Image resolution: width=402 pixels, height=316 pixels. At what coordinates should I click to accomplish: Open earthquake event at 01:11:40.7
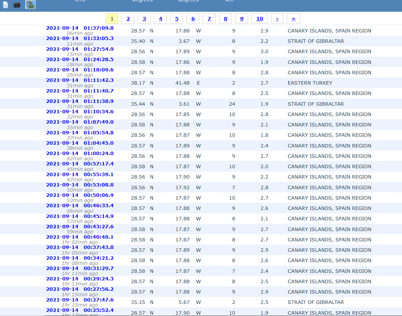pyautogui.click(x=80, y=91)
